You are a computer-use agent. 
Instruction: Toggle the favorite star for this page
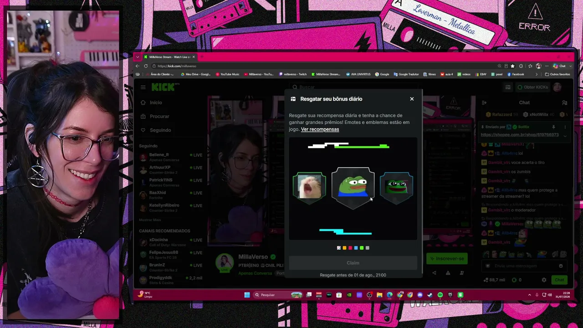(x=513, y=66)
